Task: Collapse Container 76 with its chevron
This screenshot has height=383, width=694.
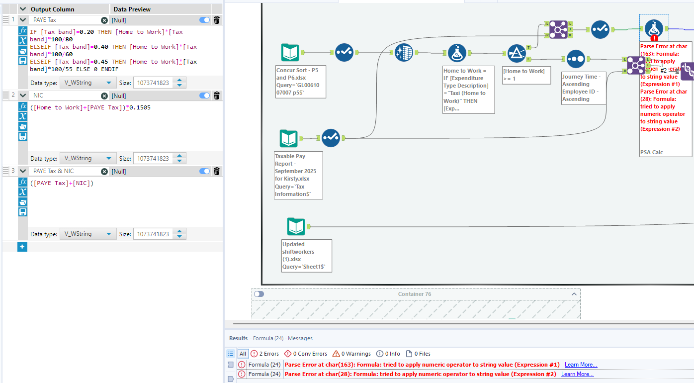Action: point(574,294)
